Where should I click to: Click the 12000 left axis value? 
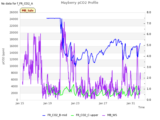click(x=14, y=59)
